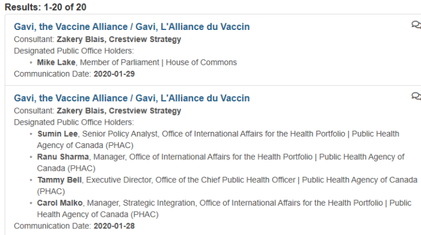Select the name Carol Malko

pos(60,203)
